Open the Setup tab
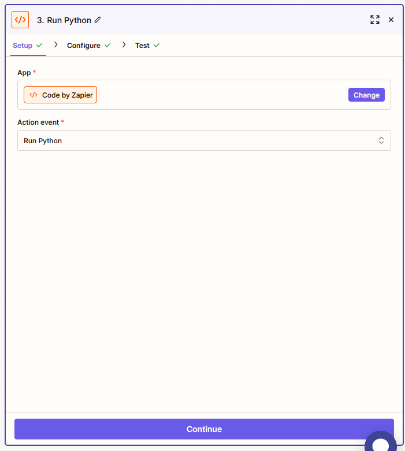 click(x=28, y=46)
